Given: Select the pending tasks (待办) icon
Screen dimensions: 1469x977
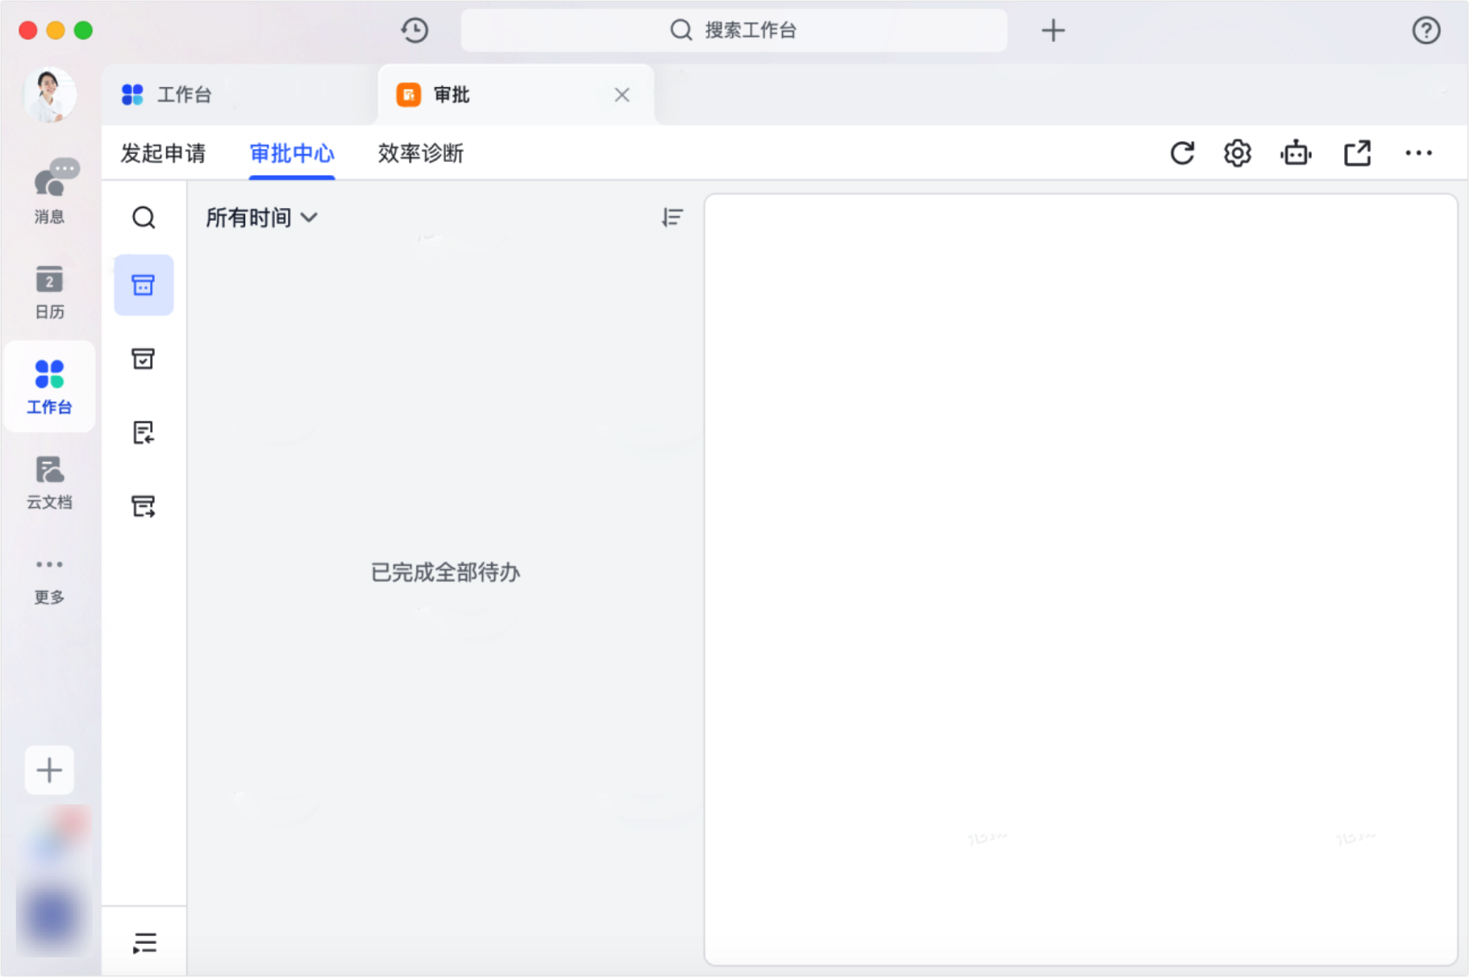Looking at the screenshot, I should click(144, 285).
